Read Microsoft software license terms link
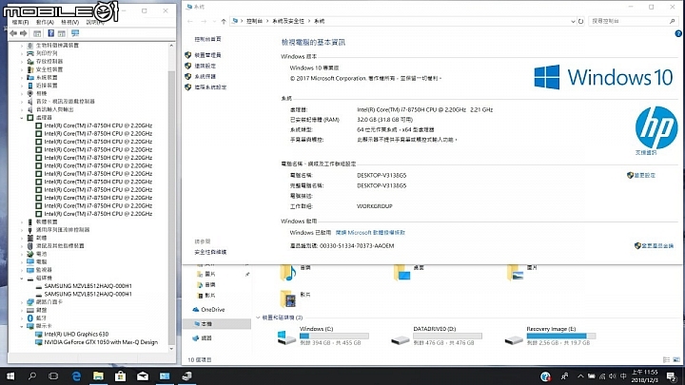 coord(370,233)
